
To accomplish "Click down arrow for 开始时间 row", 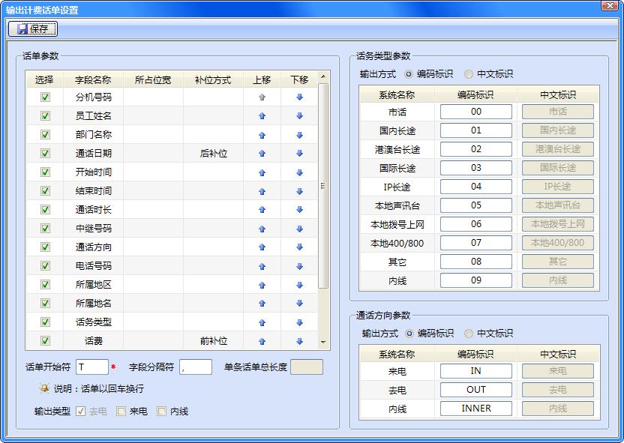I will click(x=299, y=172).
